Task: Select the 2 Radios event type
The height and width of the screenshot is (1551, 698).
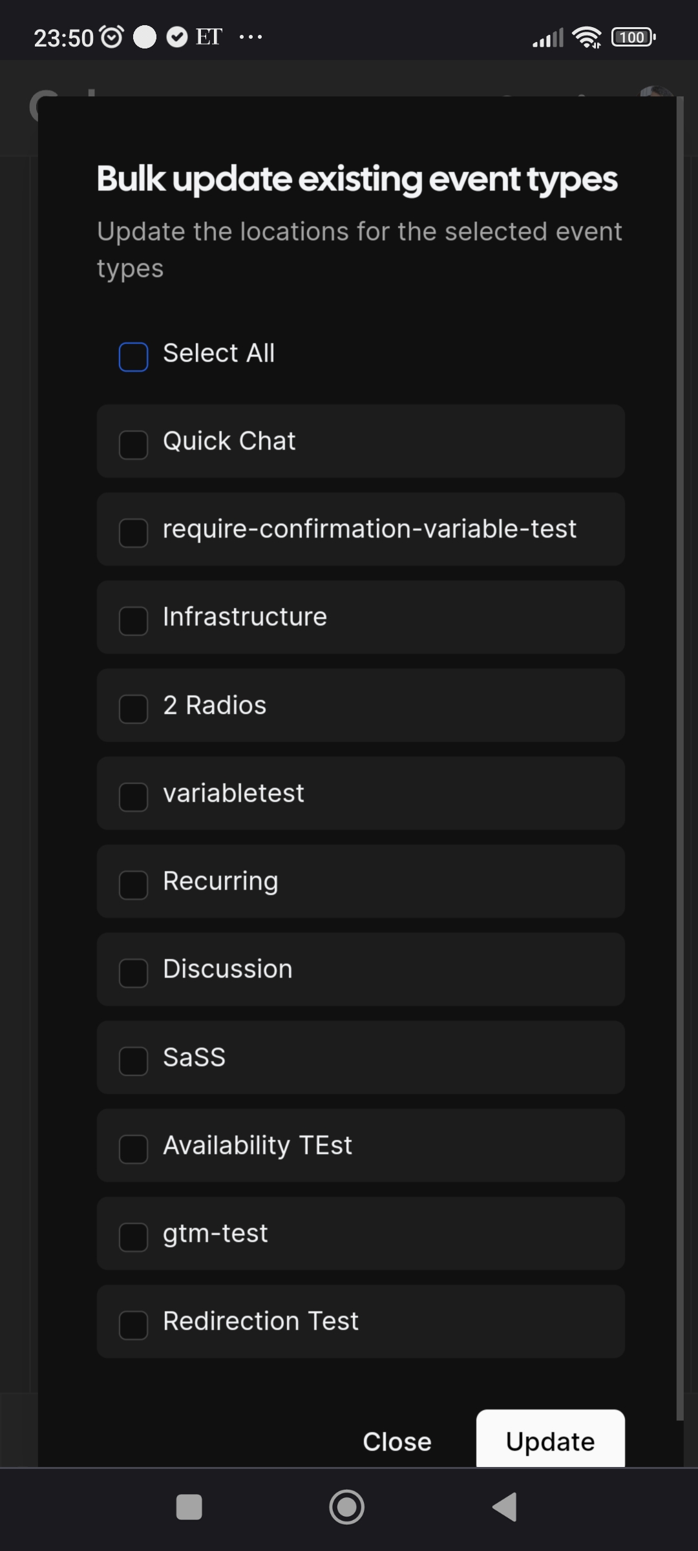Action: point(132,710)
